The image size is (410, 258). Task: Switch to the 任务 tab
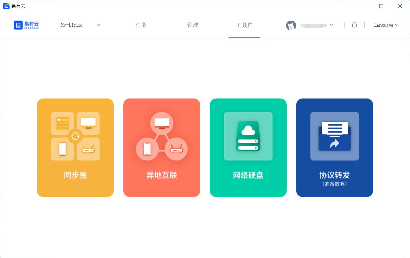(141, 25)
